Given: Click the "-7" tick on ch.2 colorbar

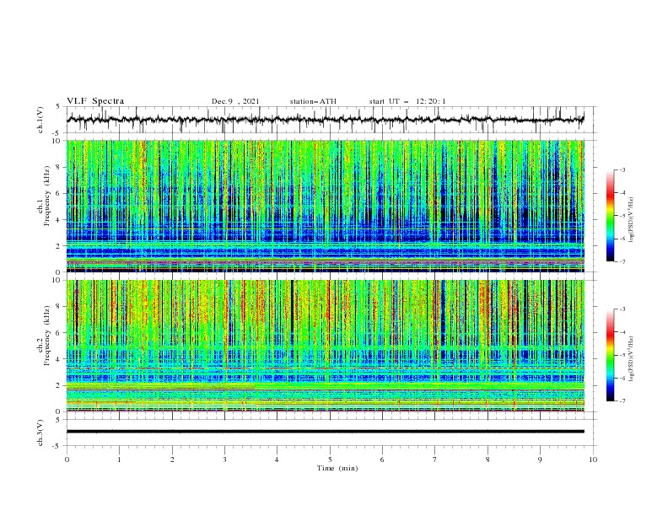Looking at the screenshot, I should click(622, 401).
